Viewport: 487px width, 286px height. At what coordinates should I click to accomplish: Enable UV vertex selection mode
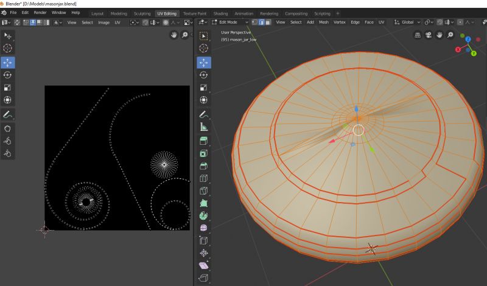pyautogui.click(x=26, y=23)
